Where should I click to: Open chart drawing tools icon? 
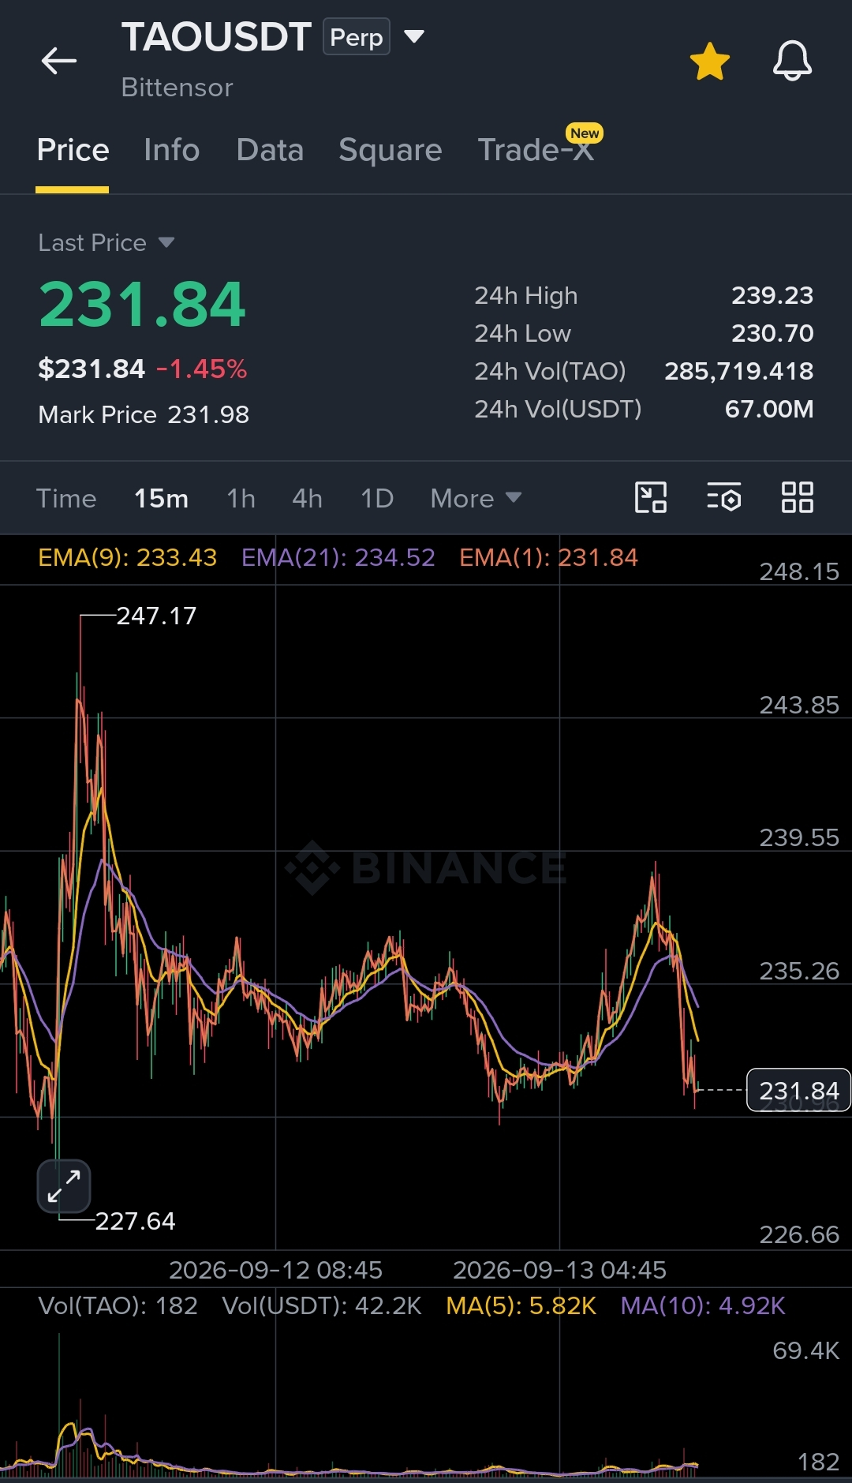coord(651,498)
